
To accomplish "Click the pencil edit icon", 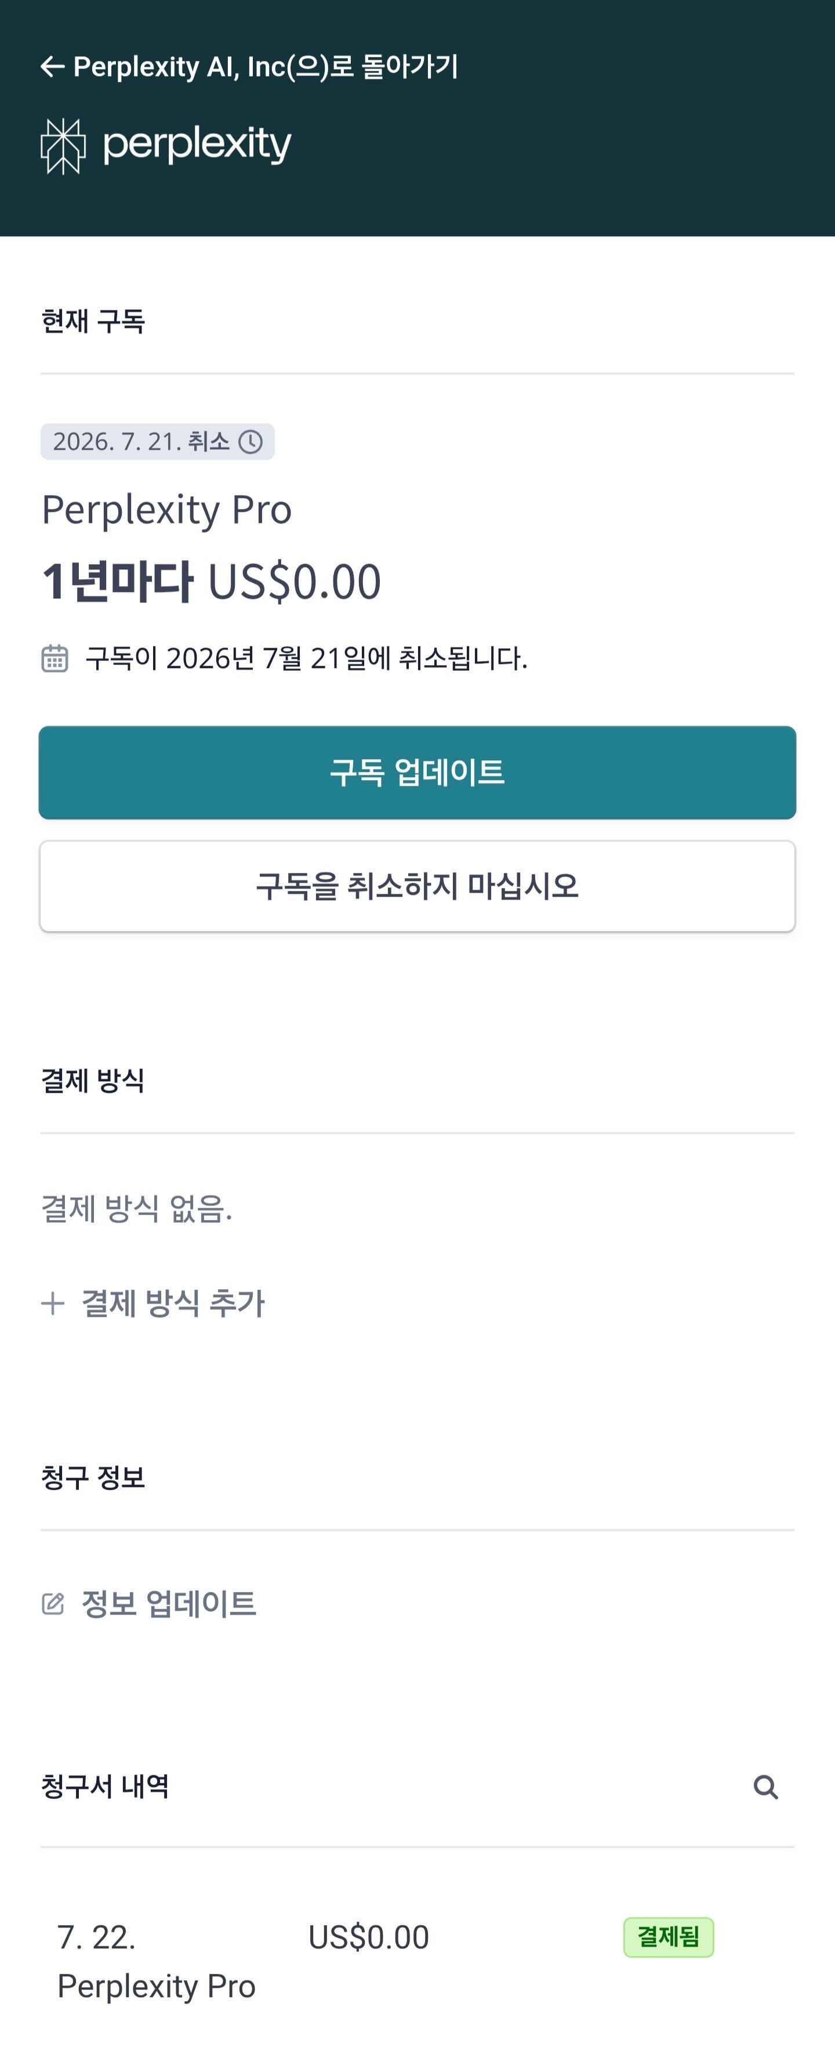I will point(53,1604).
